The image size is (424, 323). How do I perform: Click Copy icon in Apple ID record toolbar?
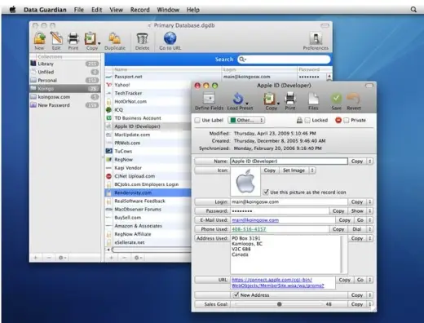pyautogui.click(x=269, y=99)
